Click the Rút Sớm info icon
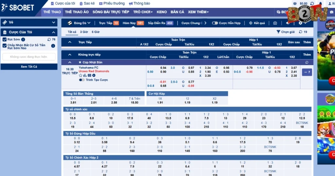The image size is (335, 176). [23, 40]
